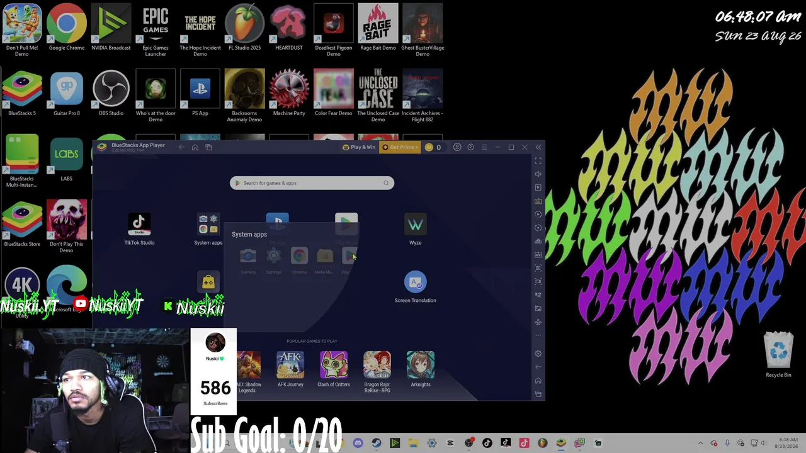Click the Back arrow at side toolbar bottom

[538, 367]
